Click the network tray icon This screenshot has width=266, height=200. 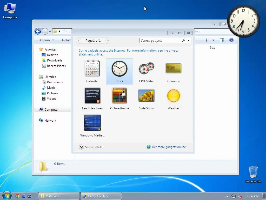[x=234, y=196]
